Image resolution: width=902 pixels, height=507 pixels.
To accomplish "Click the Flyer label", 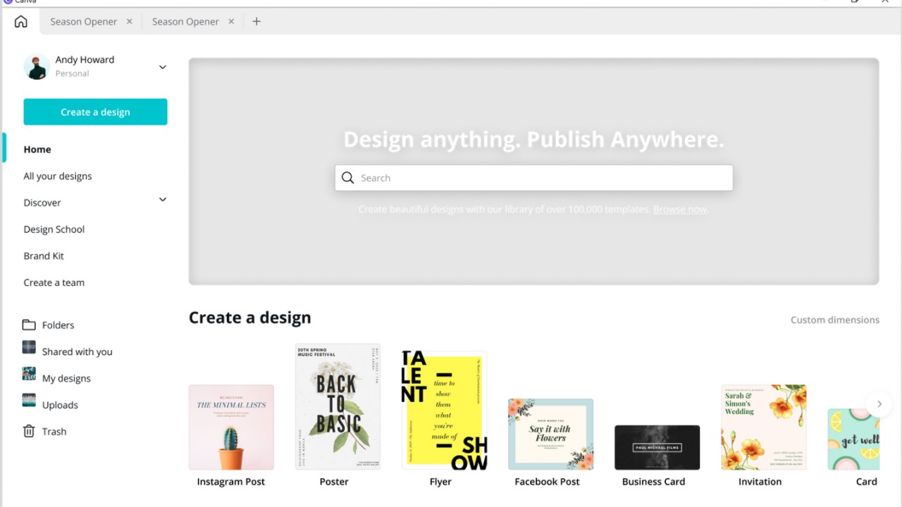I will [x=440, y=482].
